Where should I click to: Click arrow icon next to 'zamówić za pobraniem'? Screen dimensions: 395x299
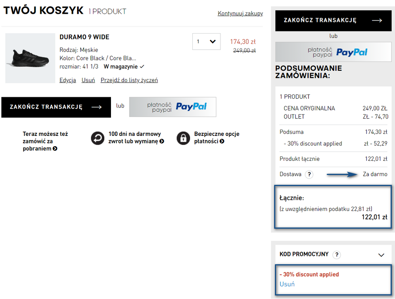tap(55, 149)
